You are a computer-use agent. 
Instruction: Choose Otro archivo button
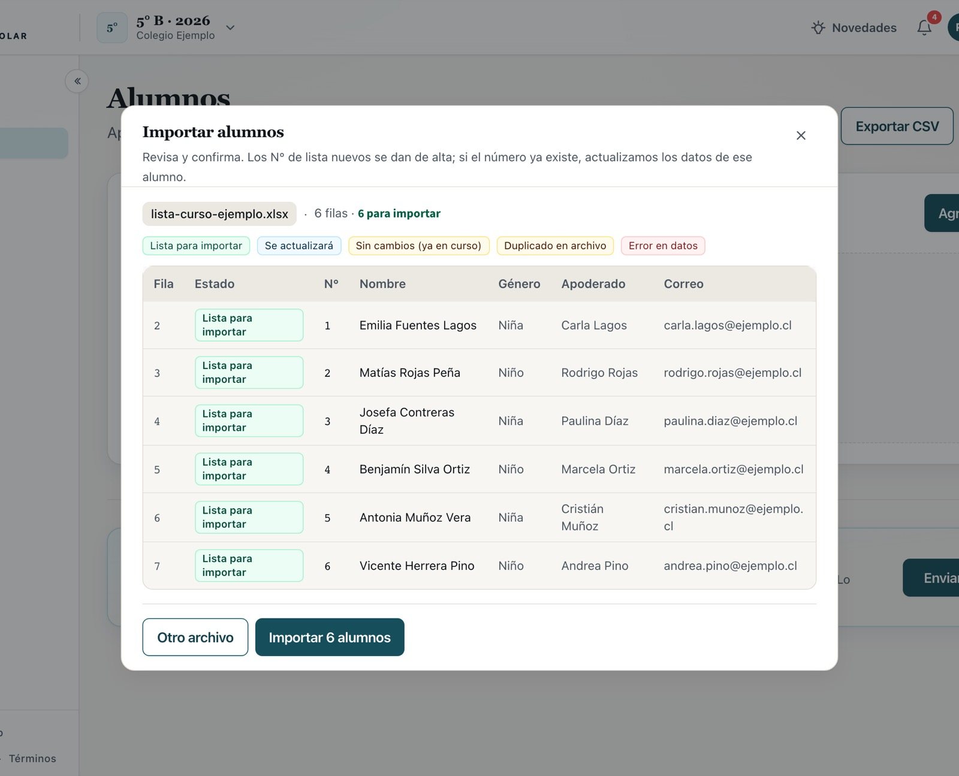(195, 637)
